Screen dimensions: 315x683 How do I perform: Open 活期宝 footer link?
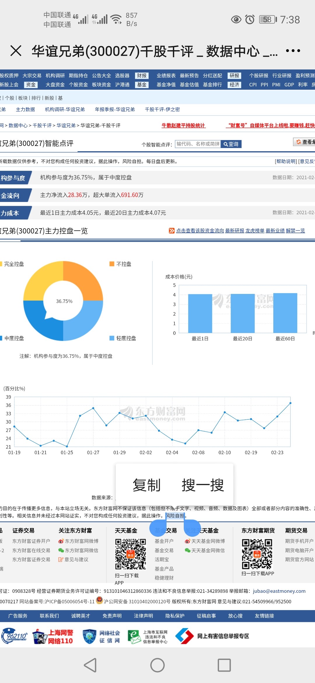[162, 560]
